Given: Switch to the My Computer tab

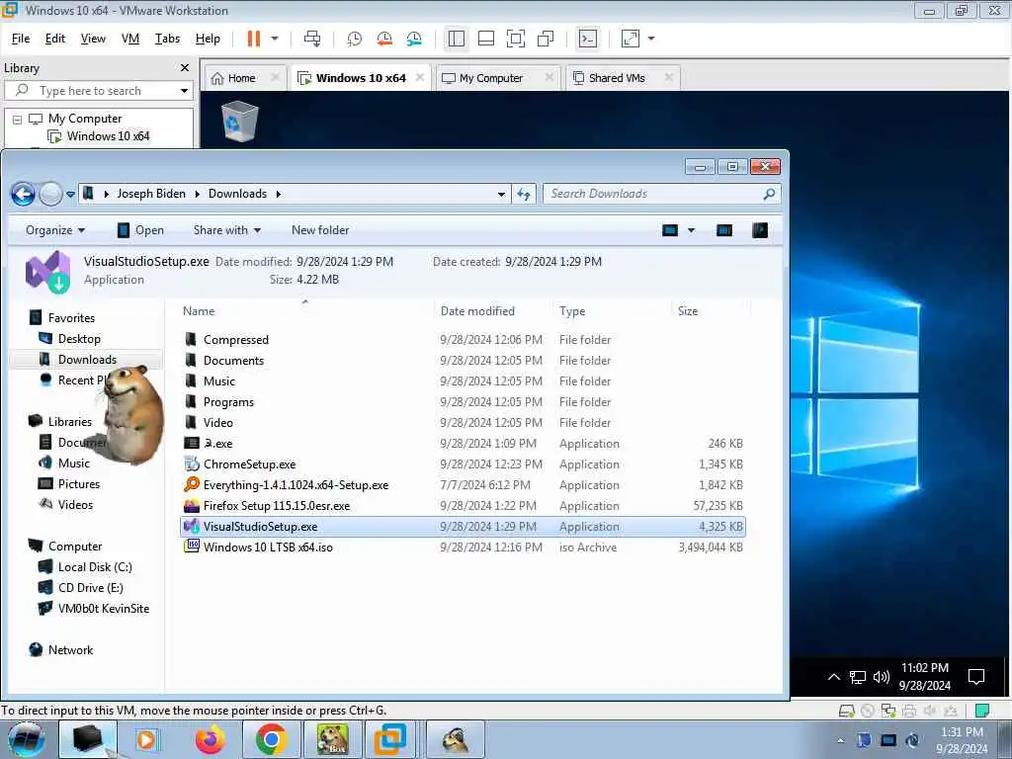Looking at the screenshot, I should pos(492,78).
